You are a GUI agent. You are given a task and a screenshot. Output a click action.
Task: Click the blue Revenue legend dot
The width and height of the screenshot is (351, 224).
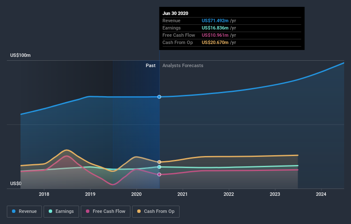[x=14, y=211]
